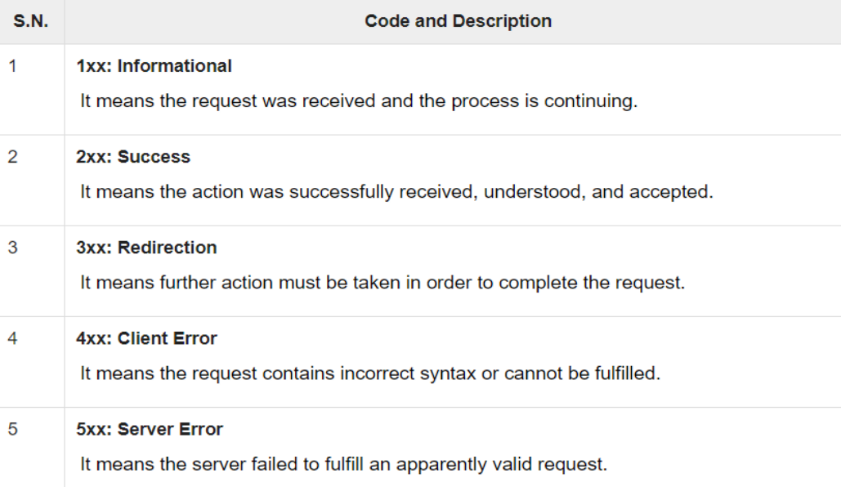Click the serial number 4 cell
This screenshot has width=841, height=487.
click(x=13, y=338)
